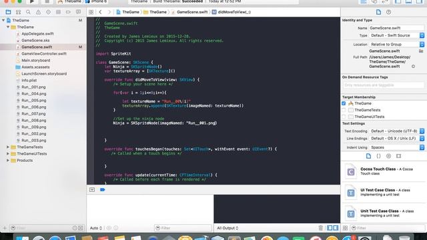Open the Issue navigator warning icon

tap(38, 12)
